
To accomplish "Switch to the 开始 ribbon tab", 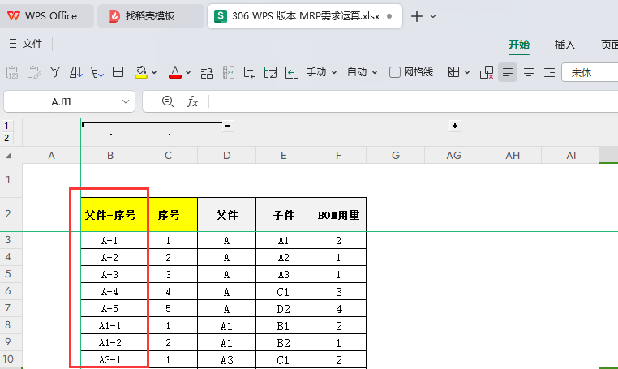I will [x=519, y=45].
